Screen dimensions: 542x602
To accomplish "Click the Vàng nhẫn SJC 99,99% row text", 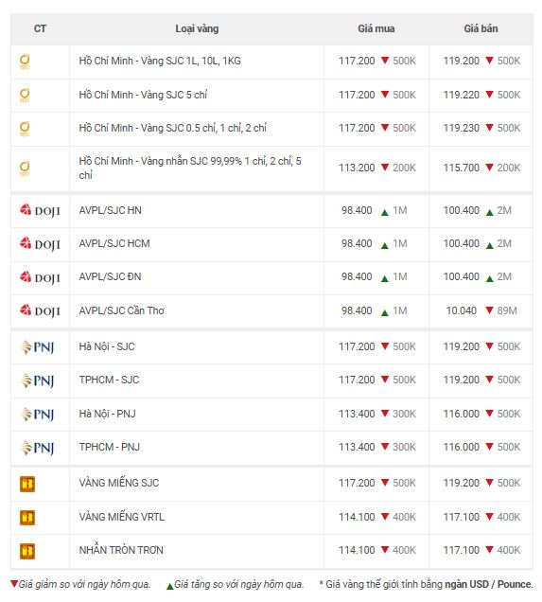I will (190, 168).
